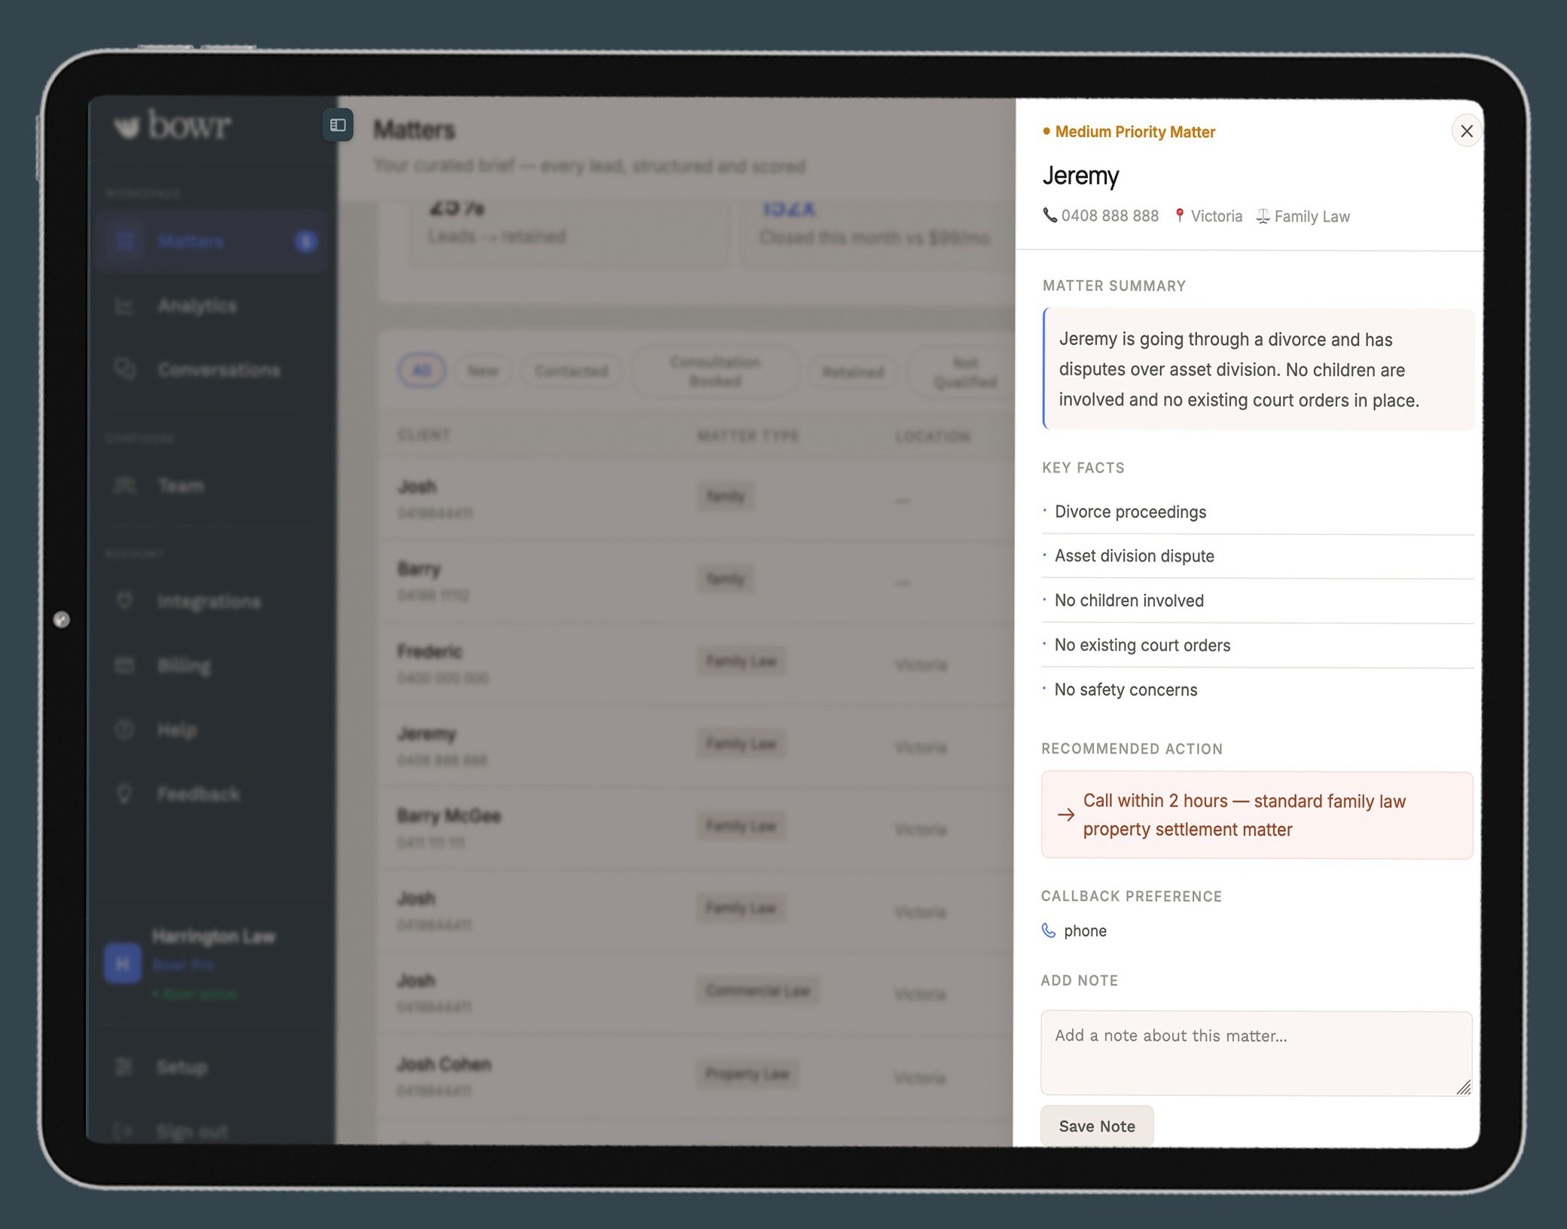
Task: Click the Property Law tag on Josh Cohen's row
Action: click(x=747, y=1073)
